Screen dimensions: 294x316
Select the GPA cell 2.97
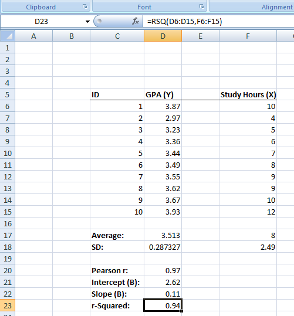click(163, 118)
